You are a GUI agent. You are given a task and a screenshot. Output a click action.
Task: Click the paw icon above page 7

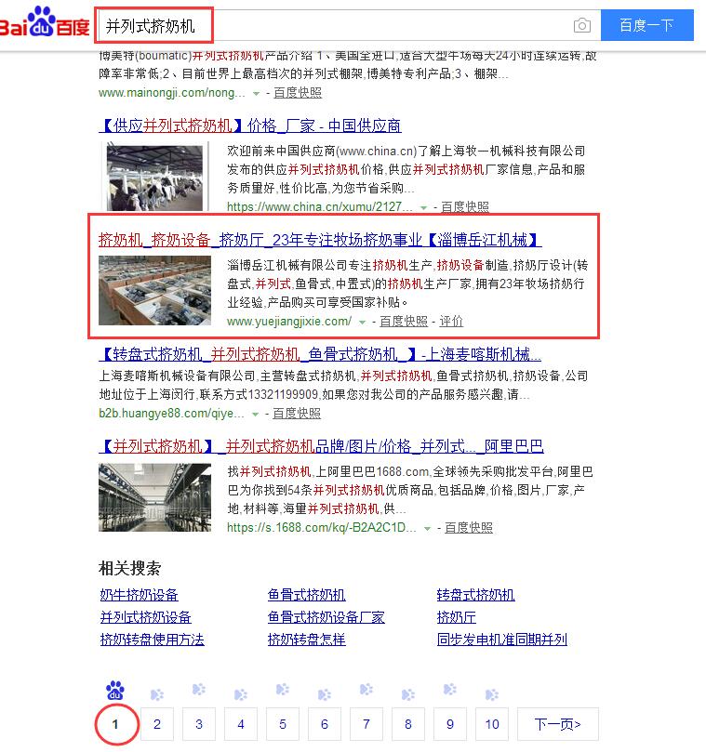[366, 690]
